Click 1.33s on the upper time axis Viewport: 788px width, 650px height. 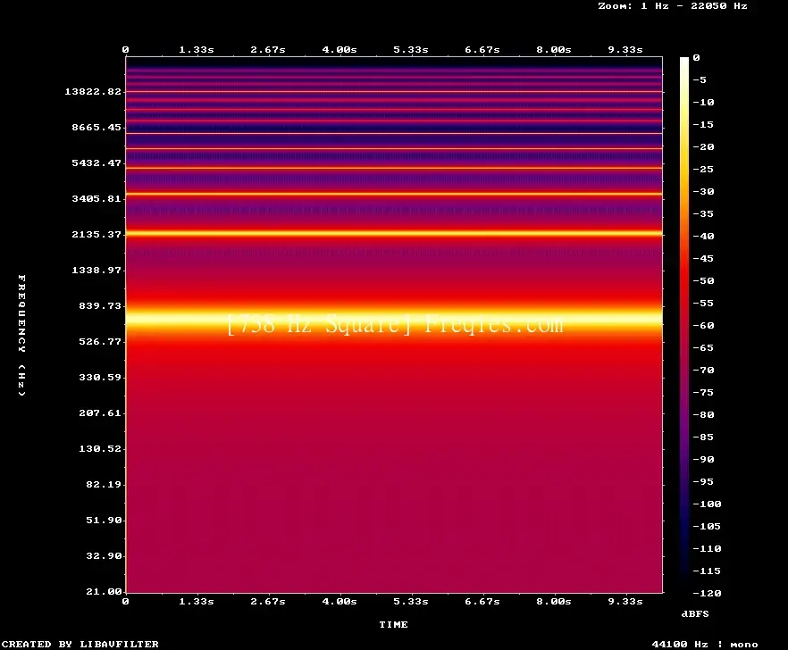[197, 50]
